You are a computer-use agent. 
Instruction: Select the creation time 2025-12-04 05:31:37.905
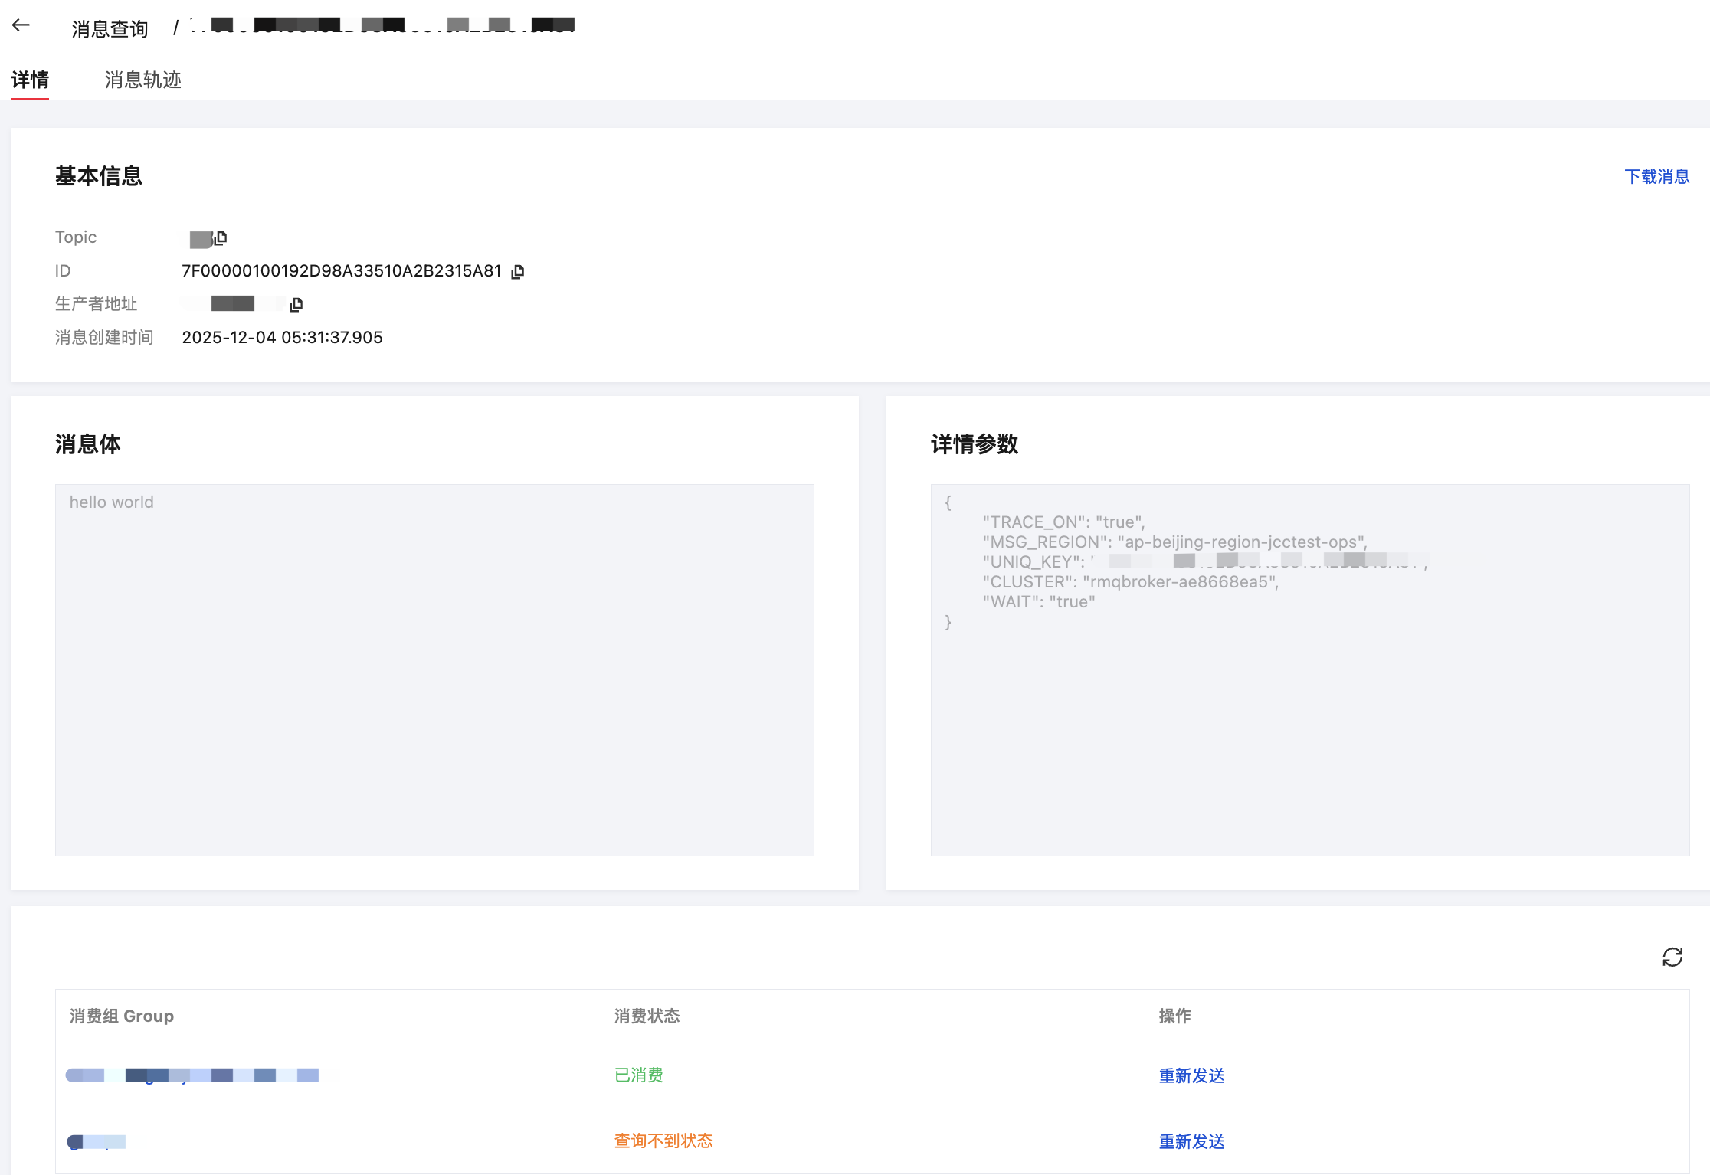pyautogui.click(x=282, y=338)
